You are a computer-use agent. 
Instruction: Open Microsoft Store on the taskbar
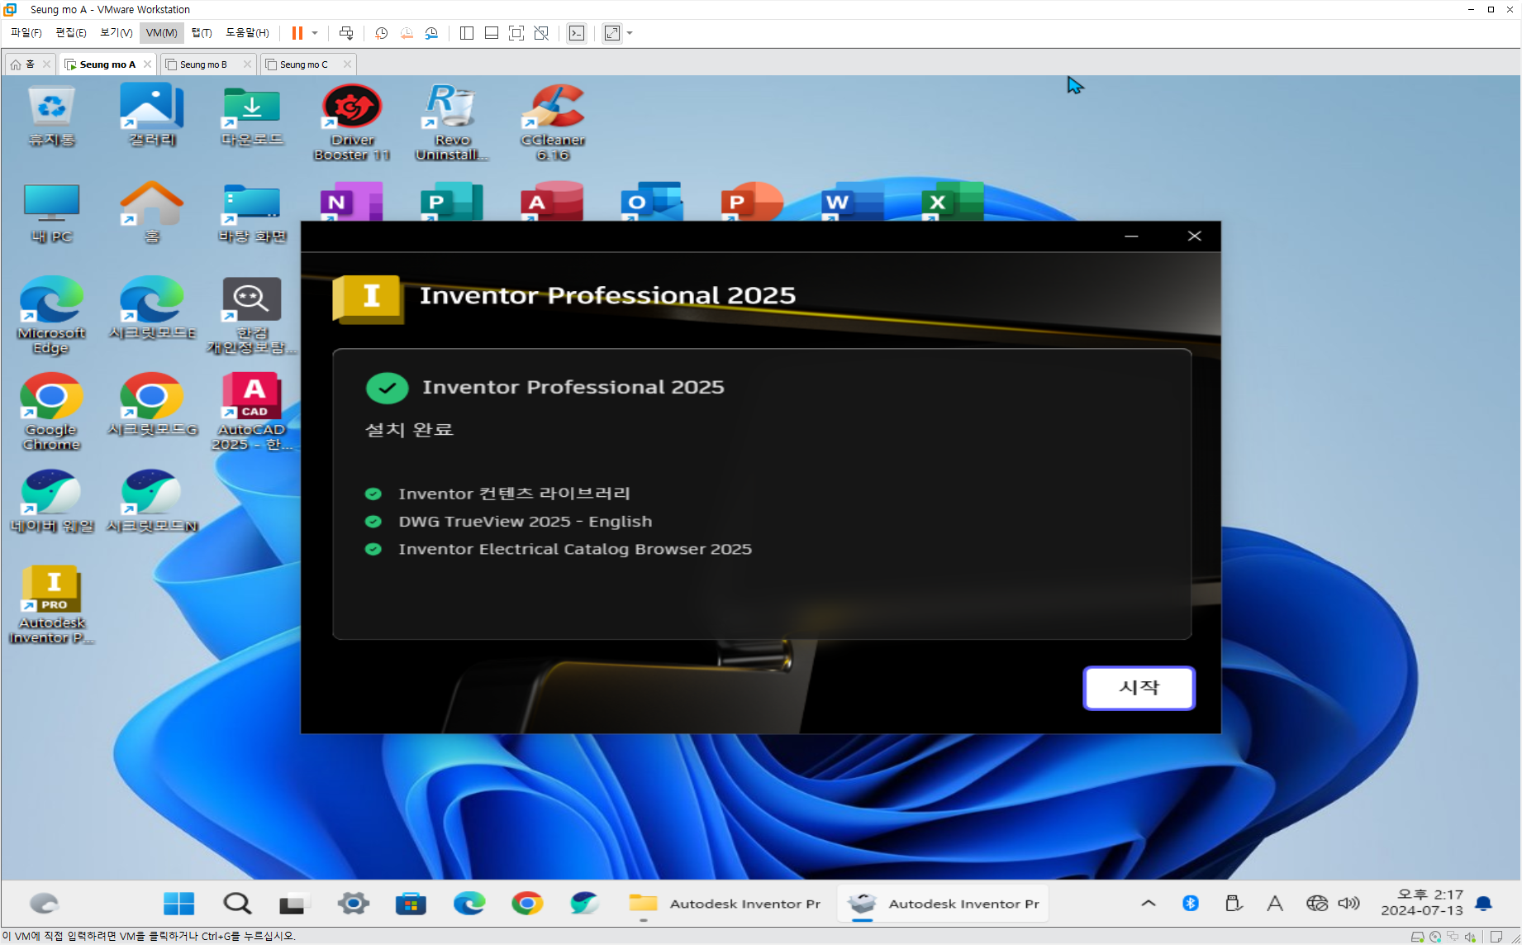click(411, 904)
